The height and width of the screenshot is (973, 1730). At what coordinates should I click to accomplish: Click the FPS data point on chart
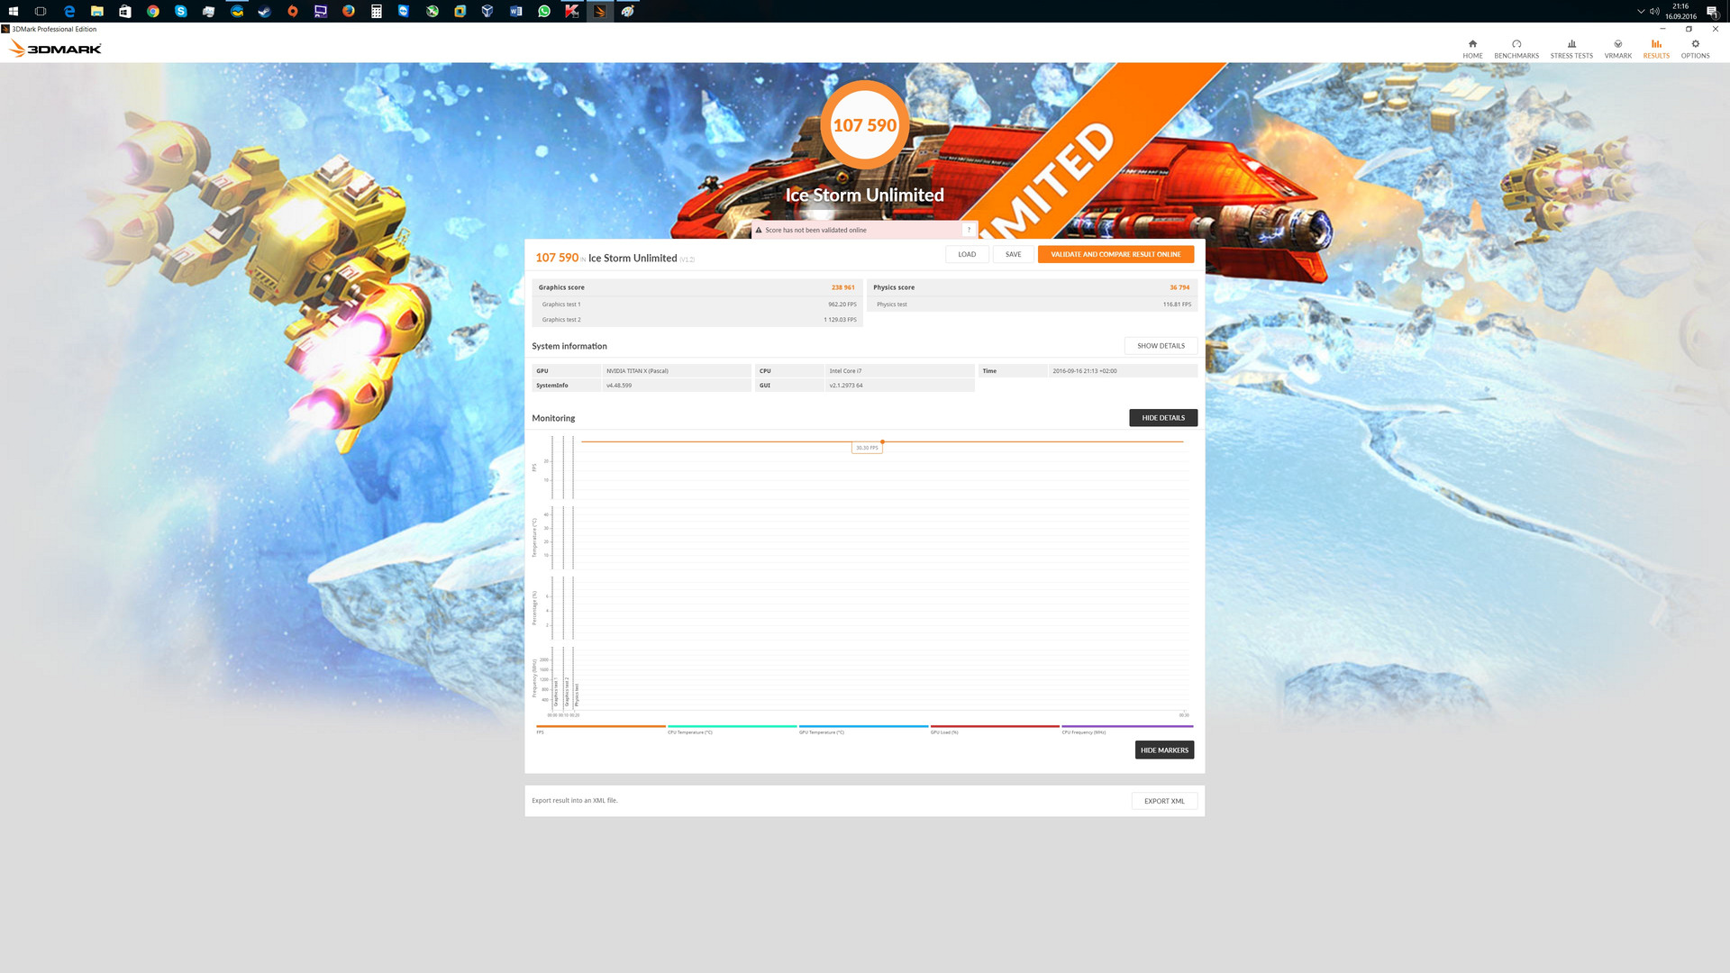pos(882,441)
